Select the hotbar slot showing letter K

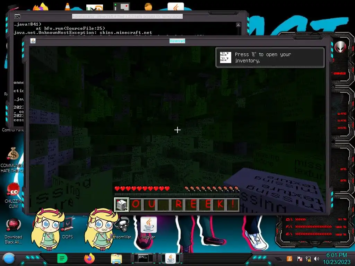click(x=220, y=205)
